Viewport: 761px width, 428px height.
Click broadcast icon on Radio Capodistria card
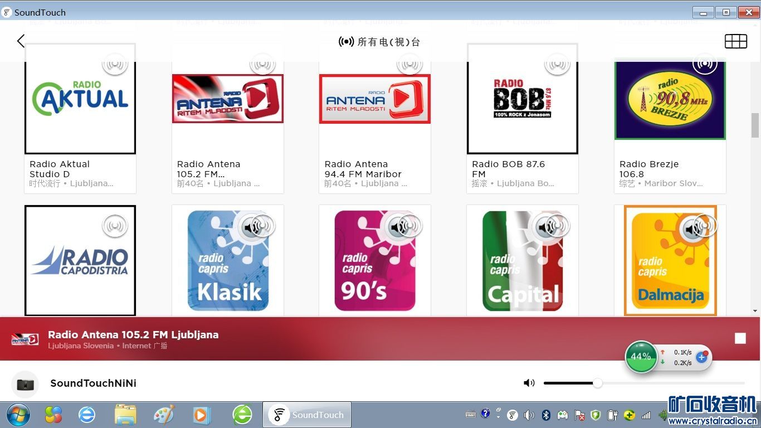coord(115,226)
